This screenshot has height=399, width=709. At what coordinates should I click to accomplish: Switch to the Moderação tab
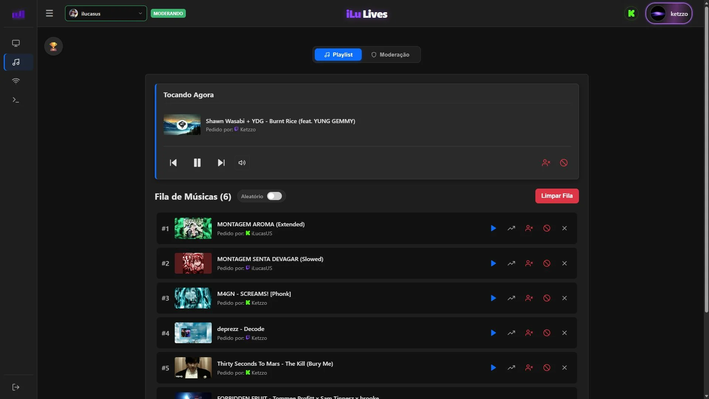pos(390,55)
